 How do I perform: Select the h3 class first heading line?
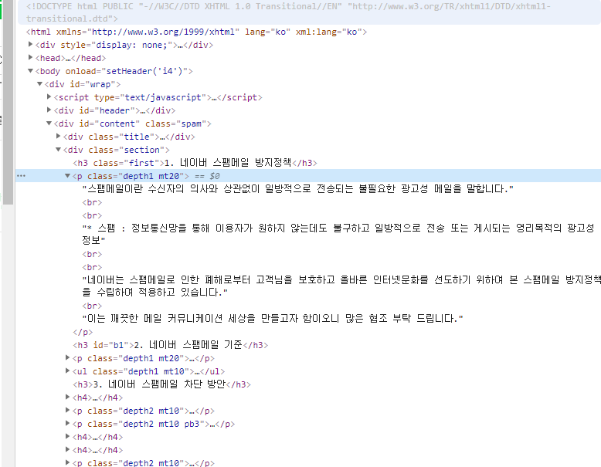(195, 163)
